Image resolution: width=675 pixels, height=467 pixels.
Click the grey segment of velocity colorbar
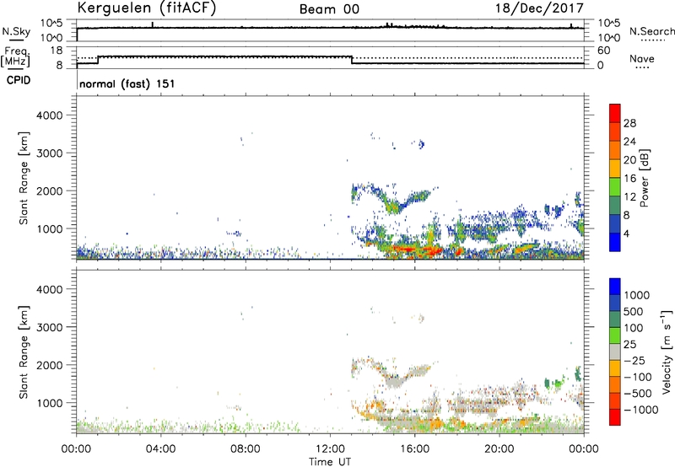[615, 352]
